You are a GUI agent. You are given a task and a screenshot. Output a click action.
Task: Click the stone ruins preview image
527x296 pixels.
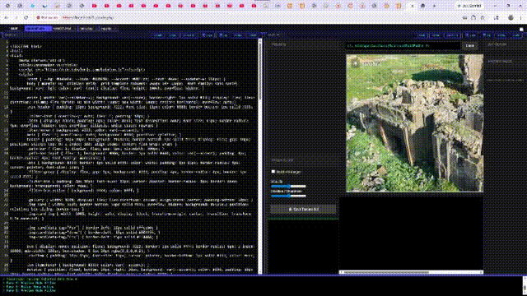coord(415,123)
